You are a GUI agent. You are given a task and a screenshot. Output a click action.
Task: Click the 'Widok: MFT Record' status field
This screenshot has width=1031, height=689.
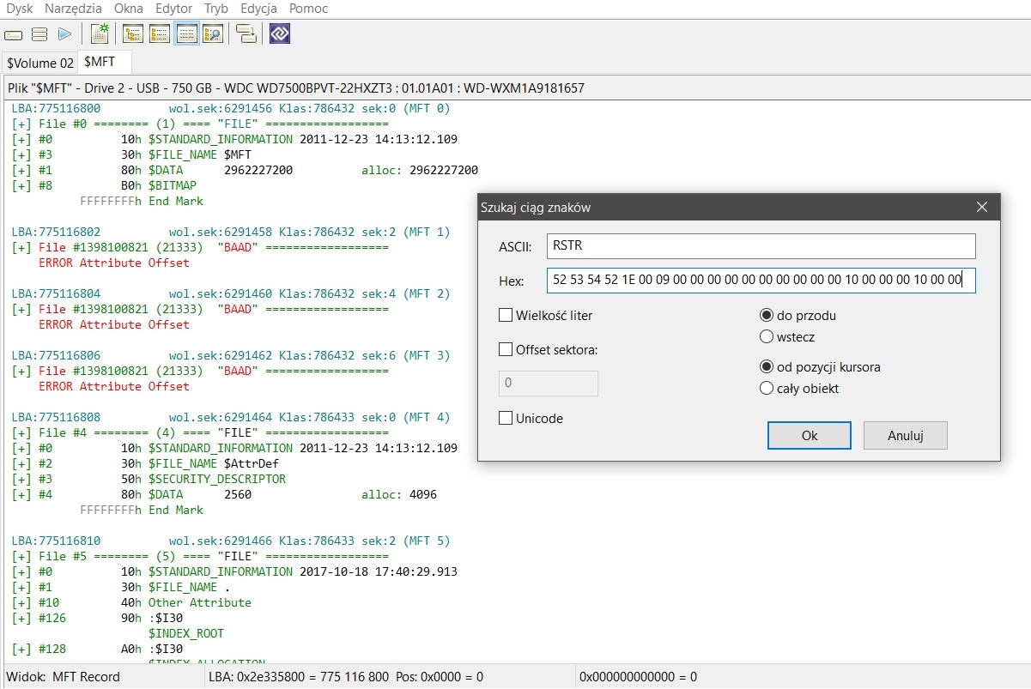64,676
